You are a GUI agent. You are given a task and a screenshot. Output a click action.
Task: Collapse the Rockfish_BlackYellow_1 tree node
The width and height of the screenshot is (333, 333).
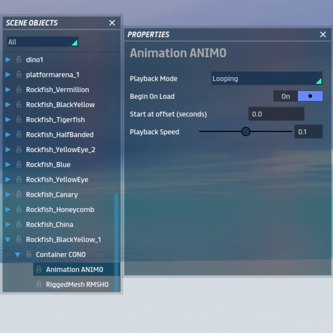click(8, 240)
